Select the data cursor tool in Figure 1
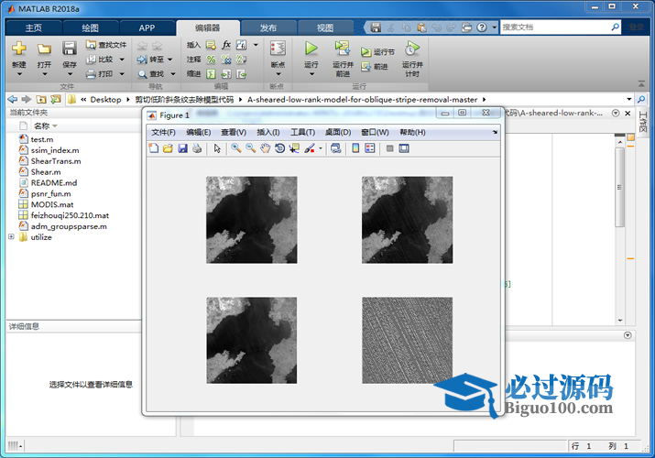 (x=294, y=148)
